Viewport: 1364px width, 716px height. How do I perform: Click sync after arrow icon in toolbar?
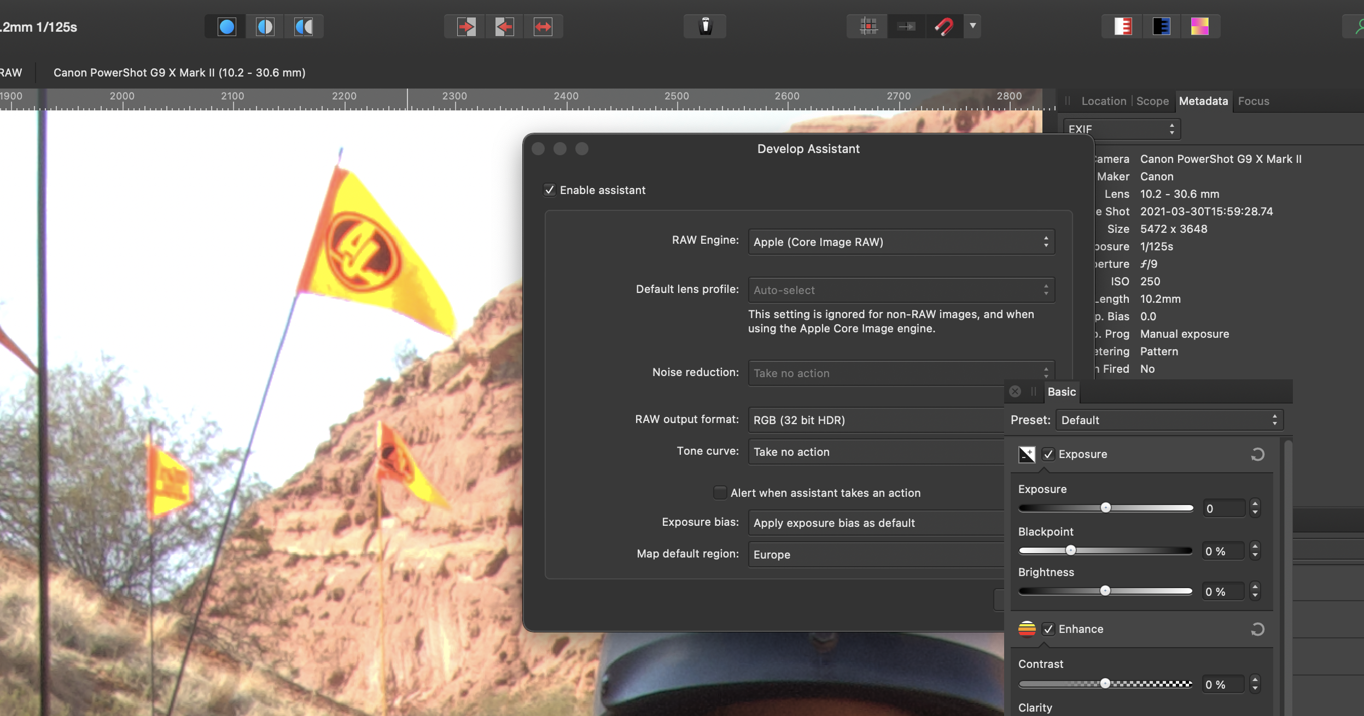coord(505,26)
